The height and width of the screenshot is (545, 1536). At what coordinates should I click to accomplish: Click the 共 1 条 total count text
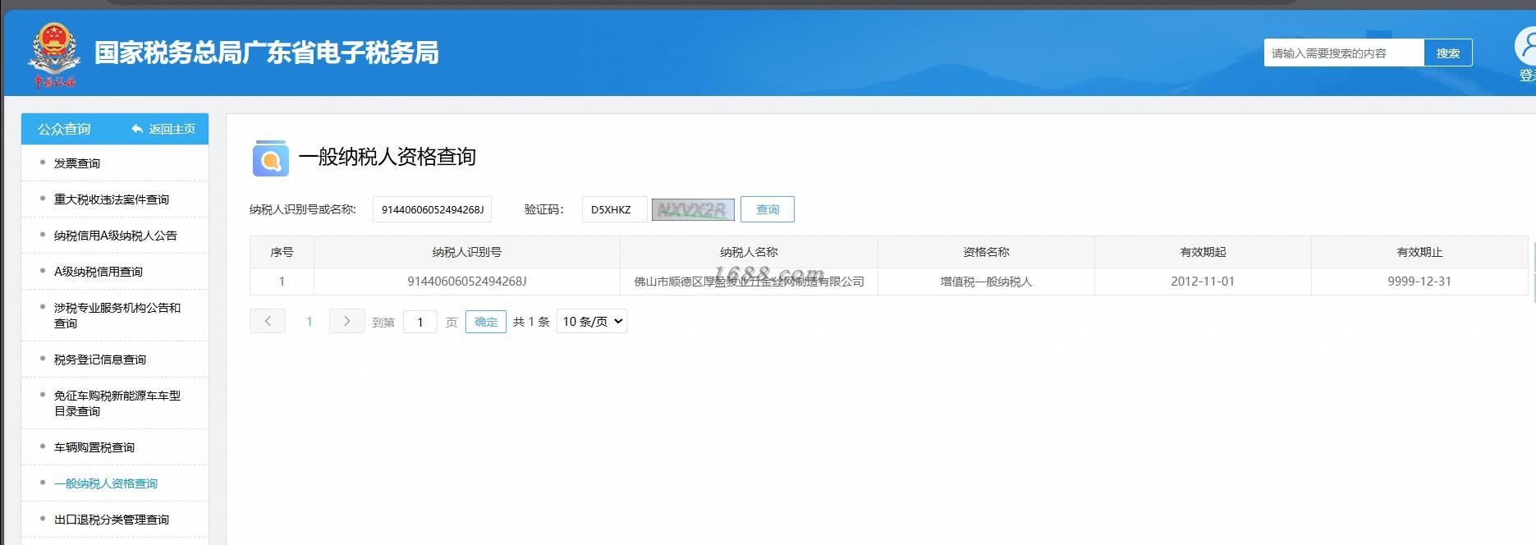531,322
